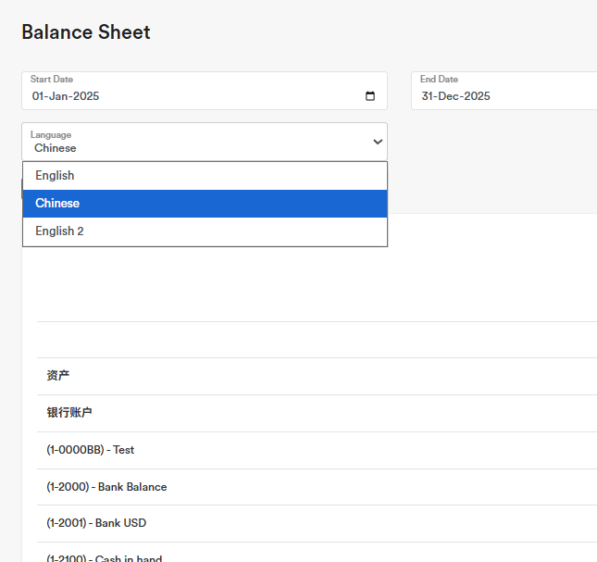Click the Balance Sheet page heading

86,32
